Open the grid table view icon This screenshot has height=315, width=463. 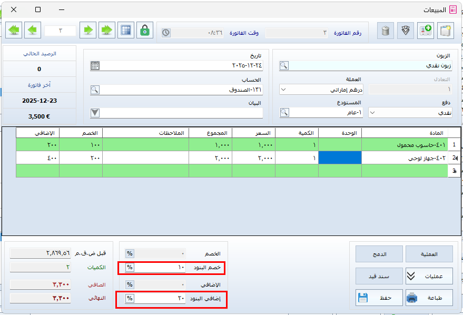[125, 30]
